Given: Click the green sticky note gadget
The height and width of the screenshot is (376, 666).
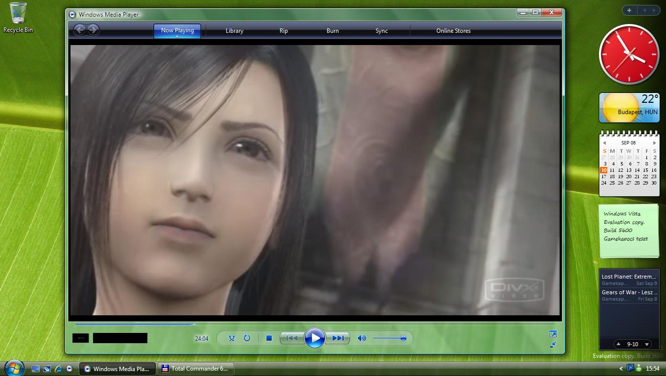Looking at the screenshot, I should [629, 230].
